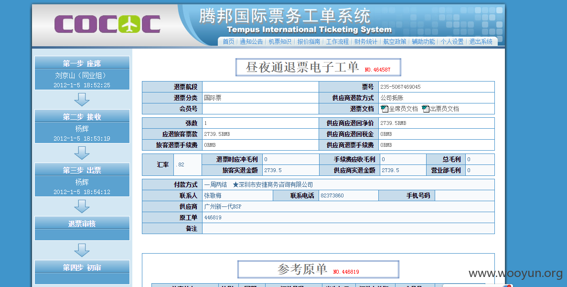Click timestamp 2012-1-5 18:54:12
Screen dimensions: 567x287
pyautogui.click(x=82, y=192)
